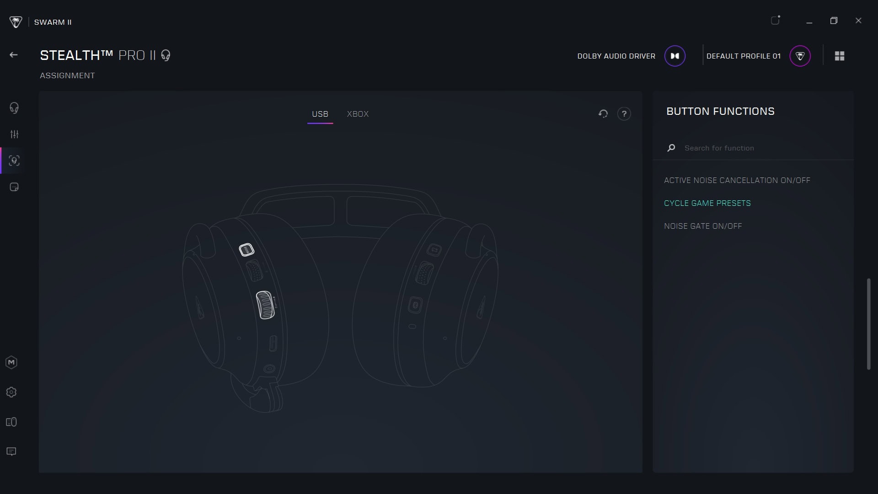Open the Macro manager hexagon icon
The height and width of the screenshot is (494, 878).
(x=11, y=363)
